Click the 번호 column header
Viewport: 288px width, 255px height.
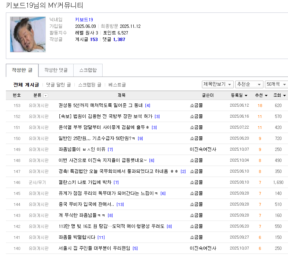click(17, 95)
